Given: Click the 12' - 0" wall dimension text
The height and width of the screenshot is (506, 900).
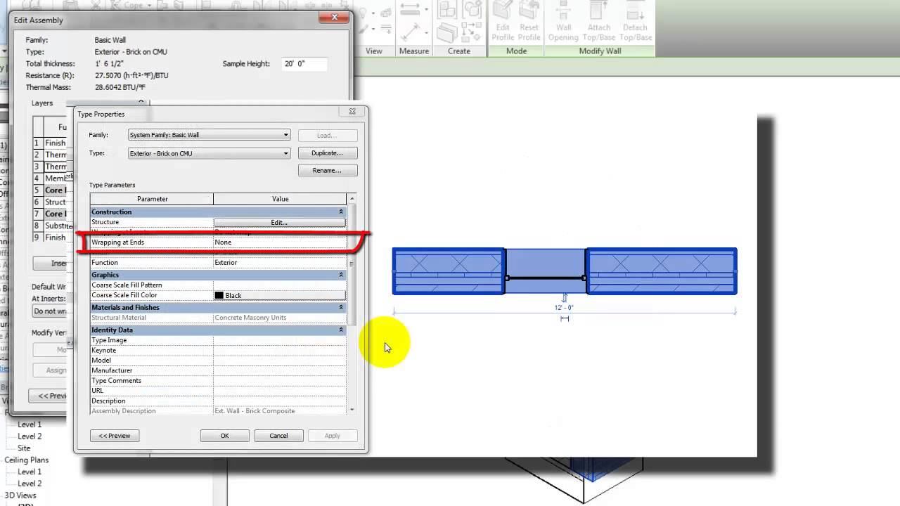Looking at the screenshot, I should point(564,308).
